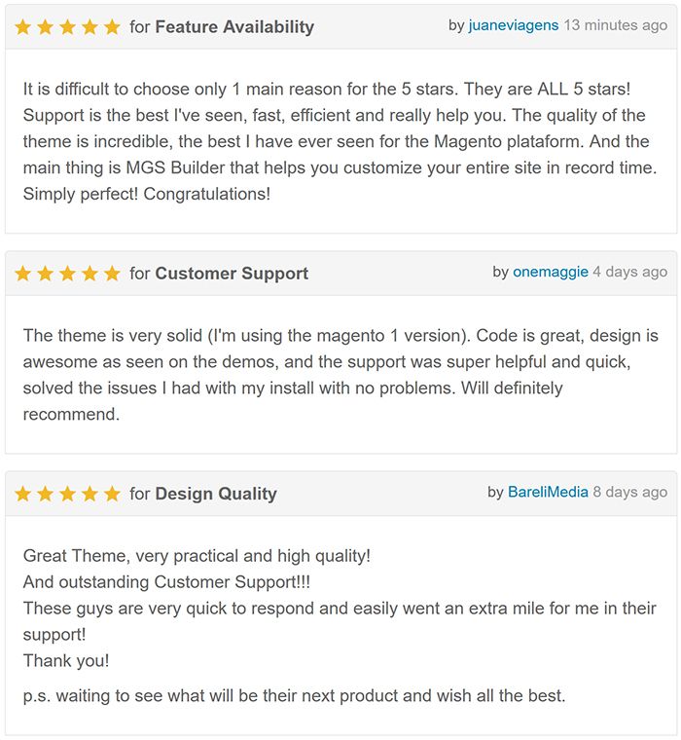Click the fifth star of Feature Availability review
The height and width of the screenshot is (740, 681).
(x=112, y=27)
